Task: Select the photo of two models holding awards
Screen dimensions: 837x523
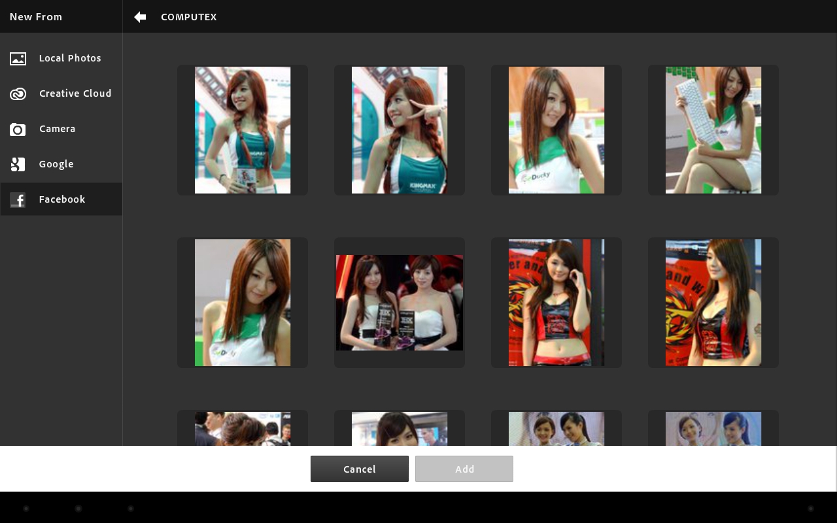Action: [x=400, y=303]
